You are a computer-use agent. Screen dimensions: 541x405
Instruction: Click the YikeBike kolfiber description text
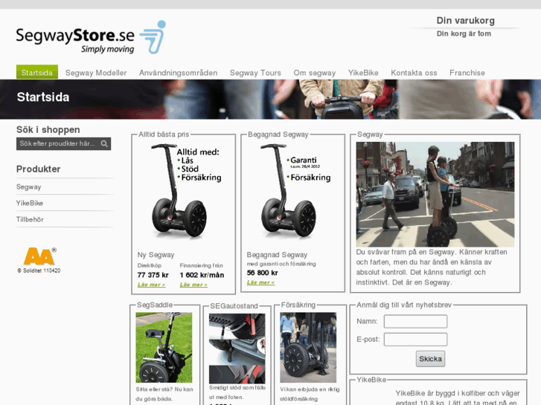[458, 398]
